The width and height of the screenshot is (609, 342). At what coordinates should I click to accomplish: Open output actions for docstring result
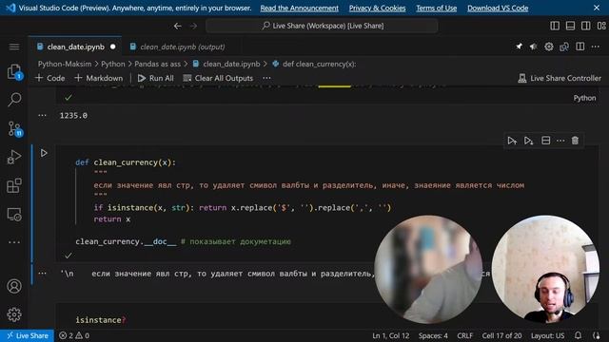pyautogui.click(x=42, y=274)
